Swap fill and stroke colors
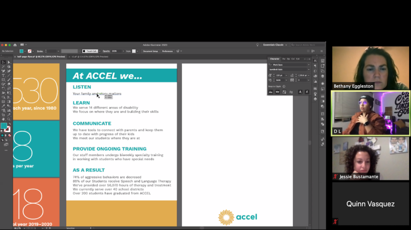Screen dimensions: 411x230 pos(10,123)
